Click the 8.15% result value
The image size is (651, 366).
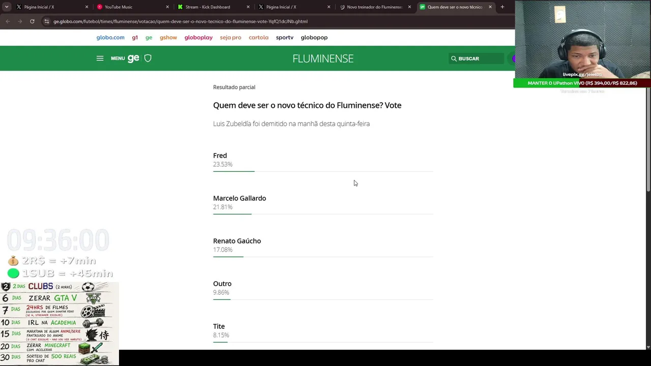(x=221, y=335)
